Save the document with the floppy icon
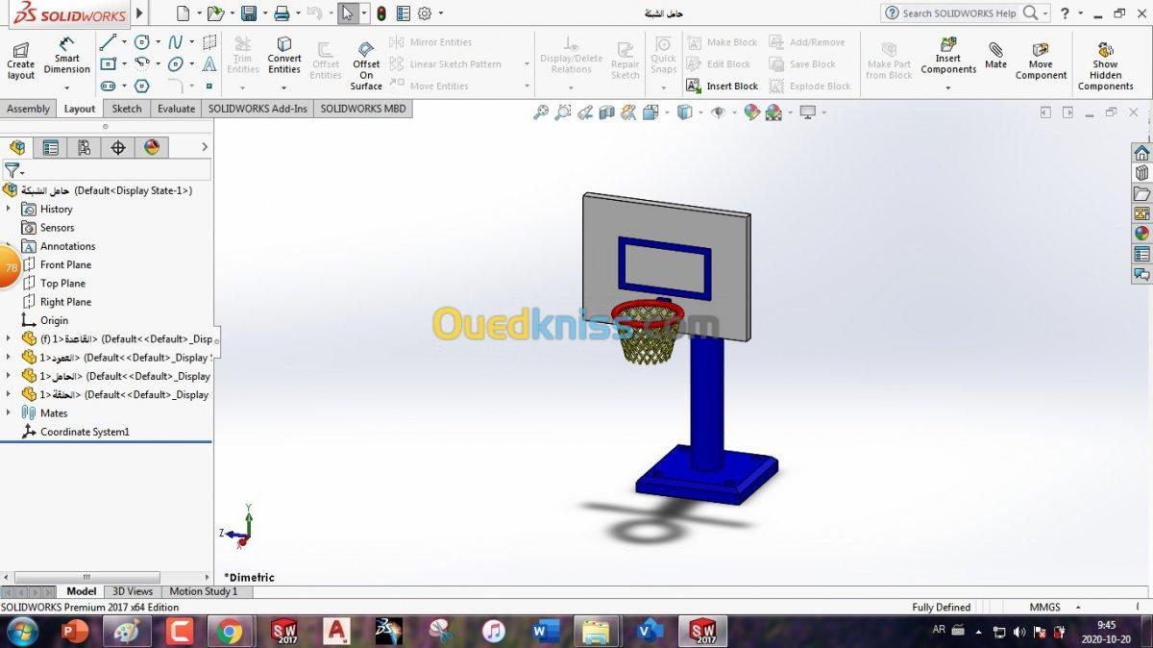1153x648 pixels. pyautogui.click(x=249, y=13)
